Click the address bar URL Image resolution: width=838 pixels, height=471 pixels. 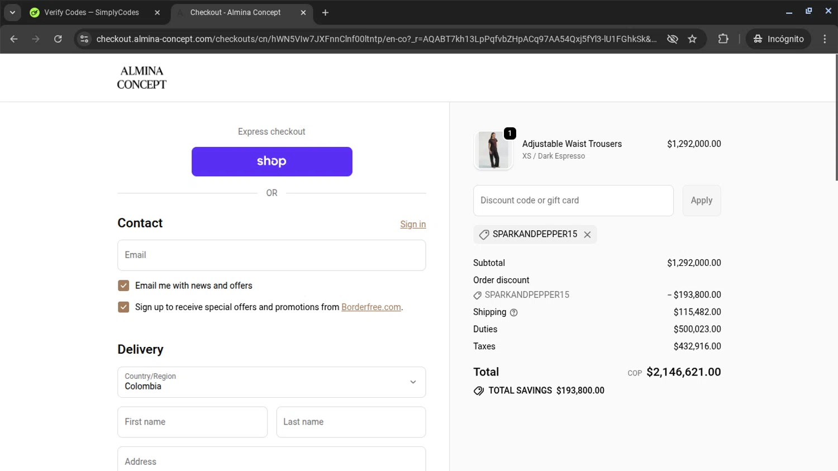[376, 39]
